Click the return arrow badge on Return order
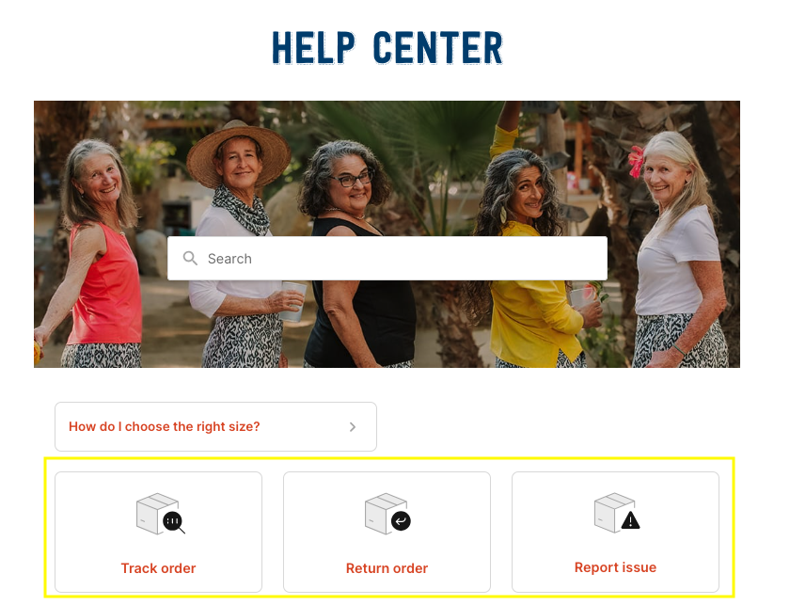The image size is (790, 605). (x=401, y=521)
